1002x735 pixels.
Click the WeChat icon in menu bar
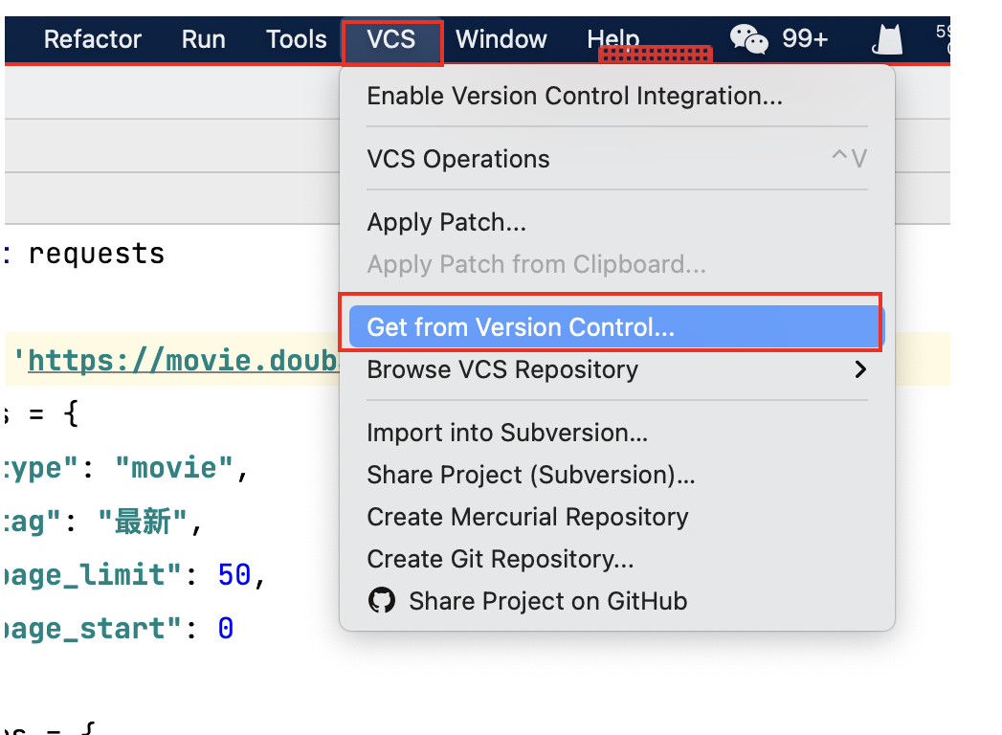[x=748, y=38]
